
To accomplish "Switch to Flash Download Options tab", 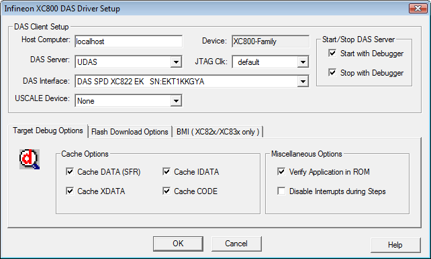I will pos(130,132).
